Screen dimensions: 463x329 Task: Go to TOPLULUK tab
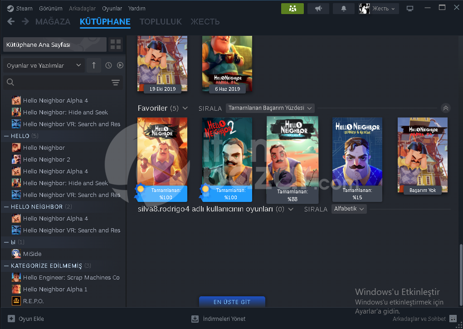tap(161, 22)
